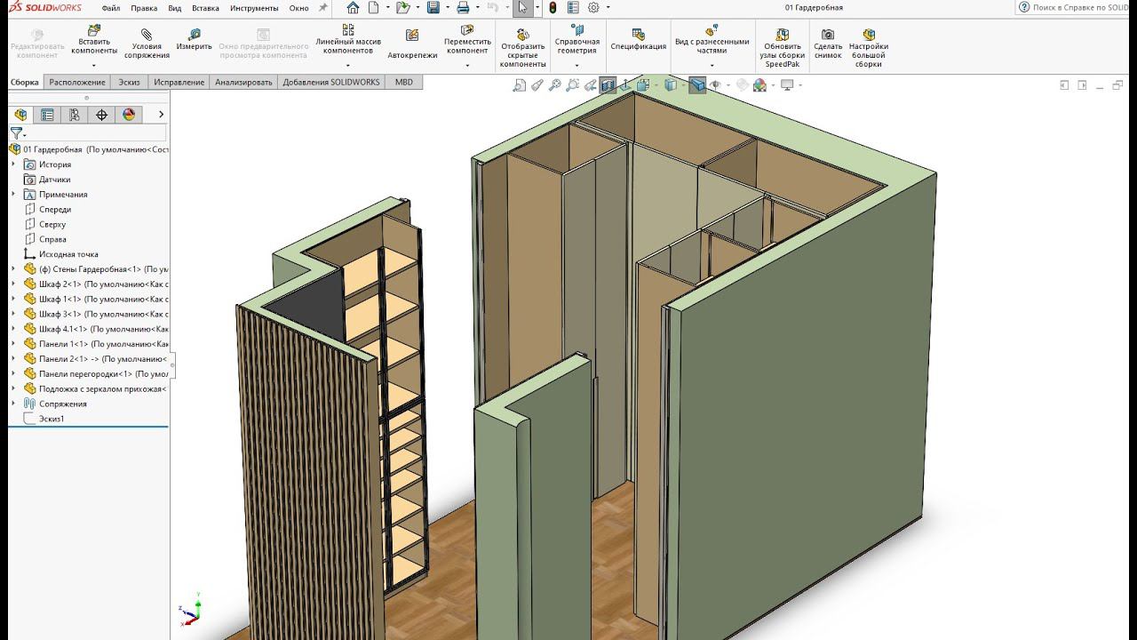The image size is (1137, 640).
Task: Click the Measure (Измерить) tool
Action: click(x=194, y=40)
